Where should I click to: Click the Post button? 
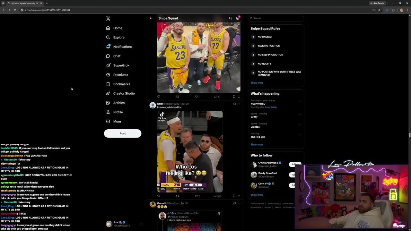(123, 133)
